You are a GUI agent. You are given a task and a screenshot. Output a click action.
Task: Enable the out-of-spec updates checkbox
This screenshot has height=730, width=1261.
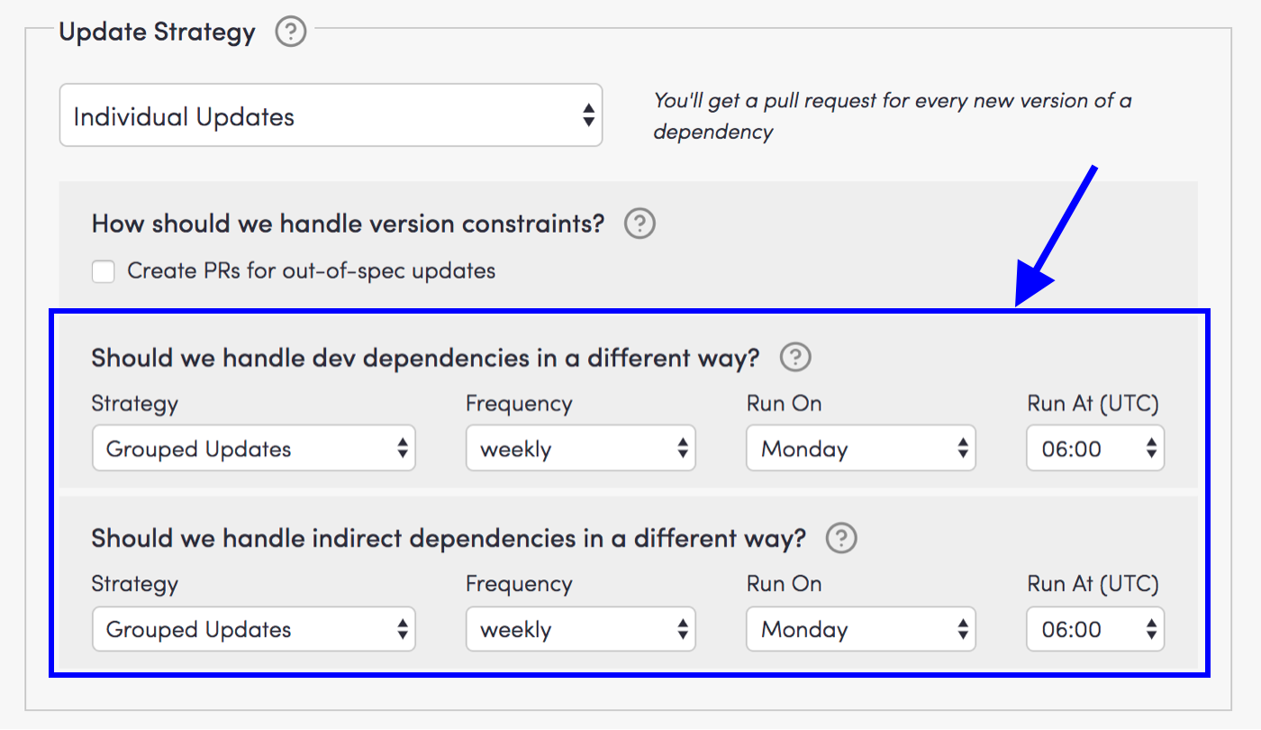(x=104, y=271)
